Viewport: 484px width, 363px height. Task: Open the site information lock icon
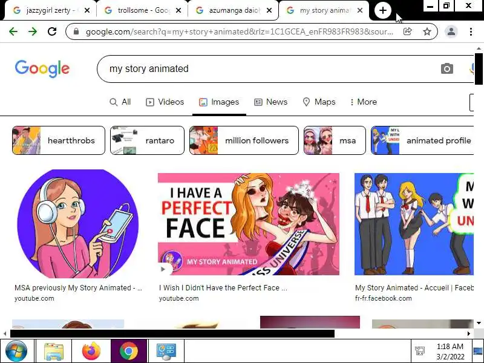tap(76, 31)
